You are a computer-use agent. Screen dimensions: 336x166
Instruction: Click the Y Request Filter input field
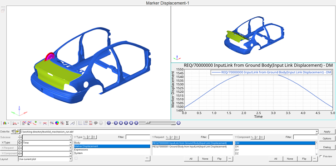[221, 137]
